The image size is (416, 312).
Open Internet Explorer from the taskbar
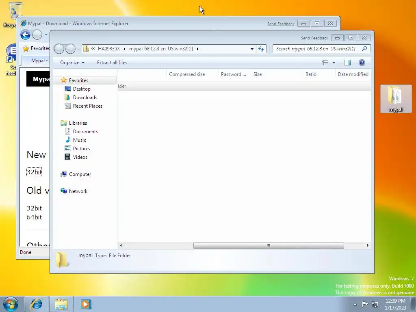click(x=36, y=304)
